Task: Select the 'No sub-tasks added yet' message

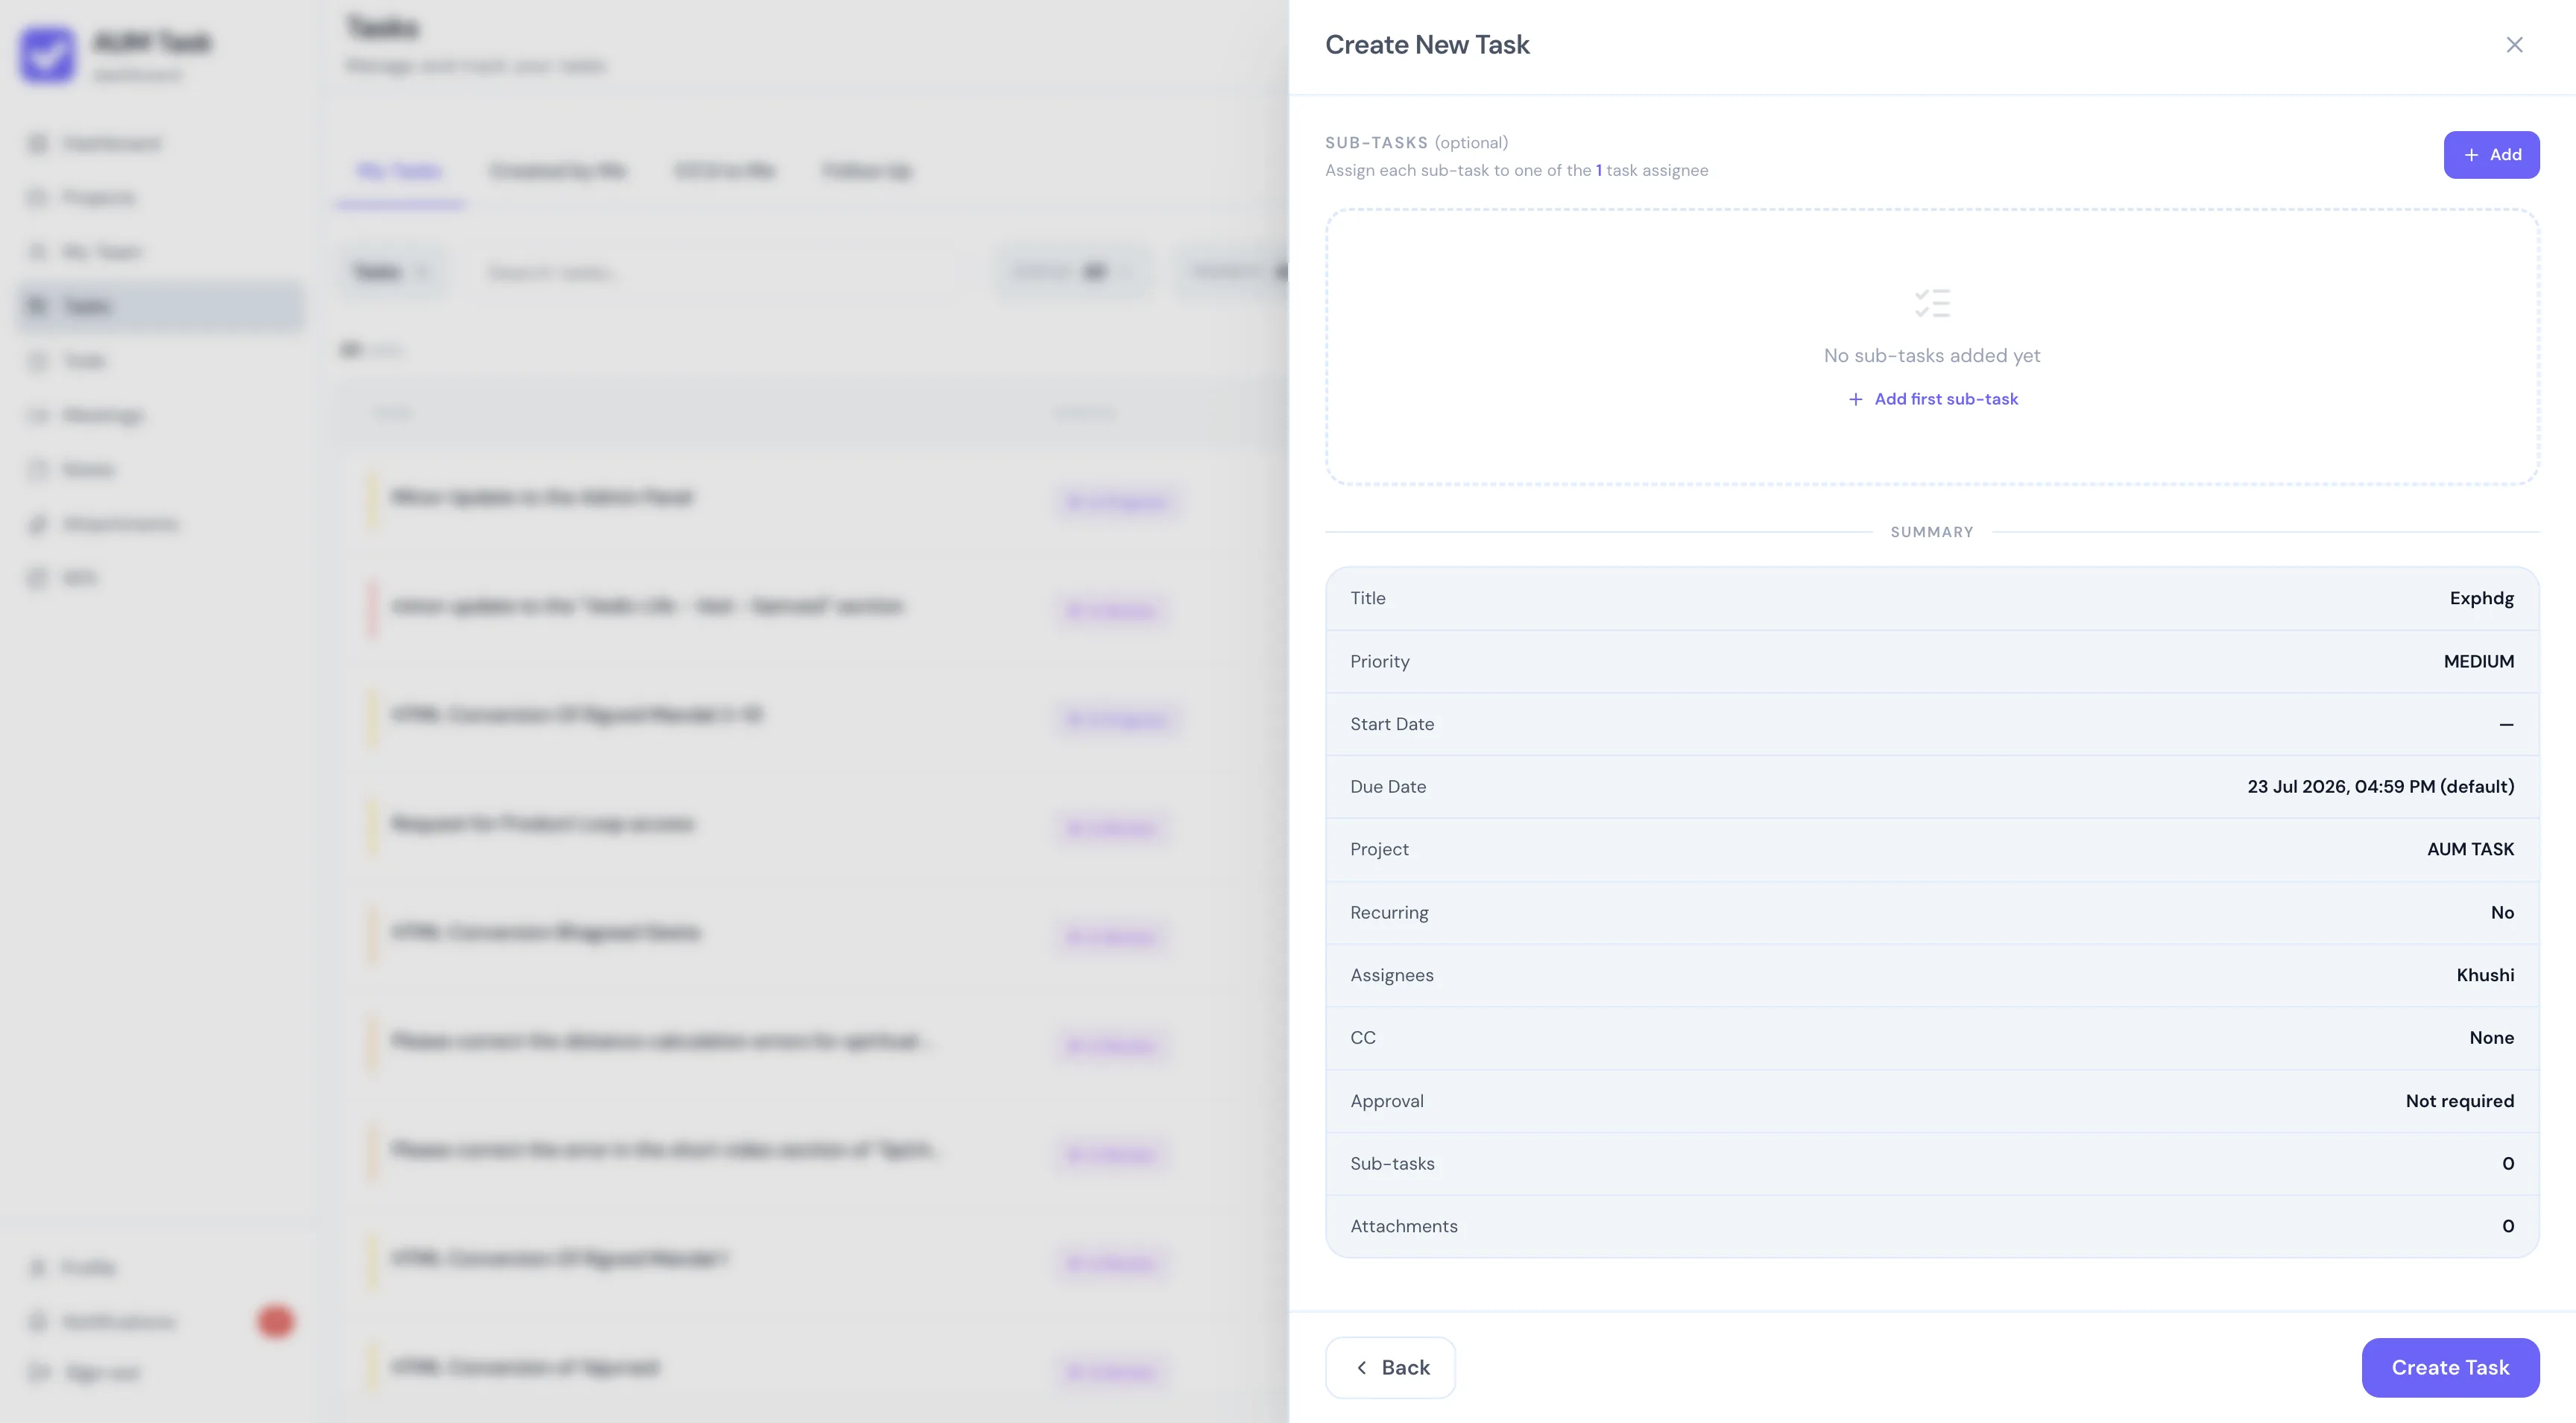Action: point(1932,356)
